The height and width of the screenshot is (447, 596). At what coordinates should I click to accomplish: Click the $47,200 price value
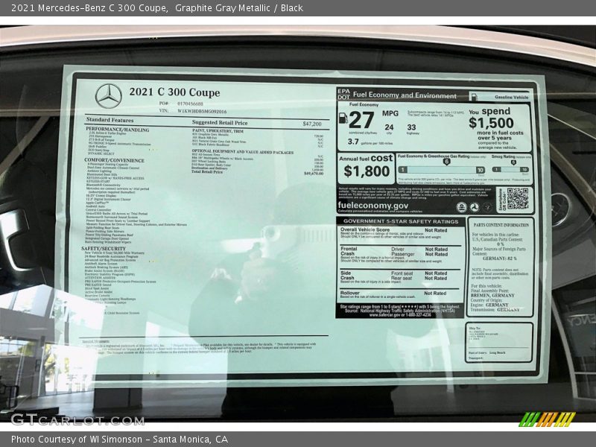click(312, 124)
